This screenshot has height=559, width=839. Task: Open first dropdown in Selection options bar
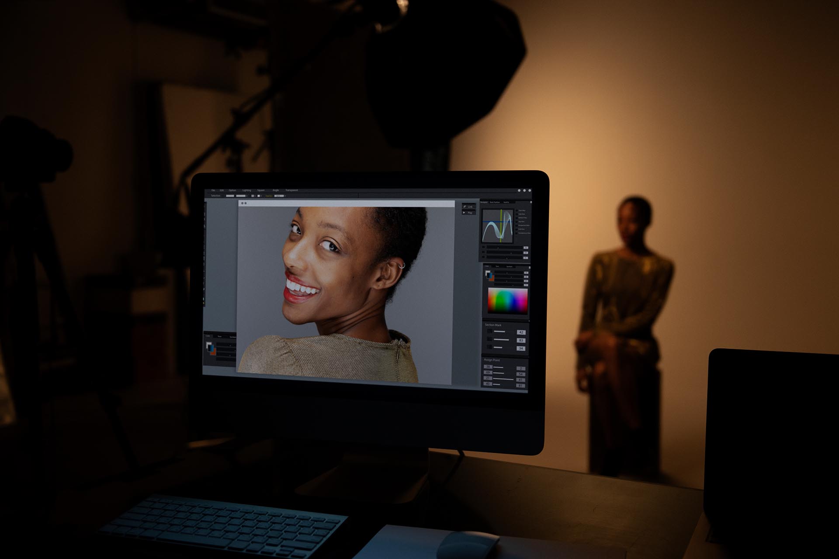[x=230, y=196]
